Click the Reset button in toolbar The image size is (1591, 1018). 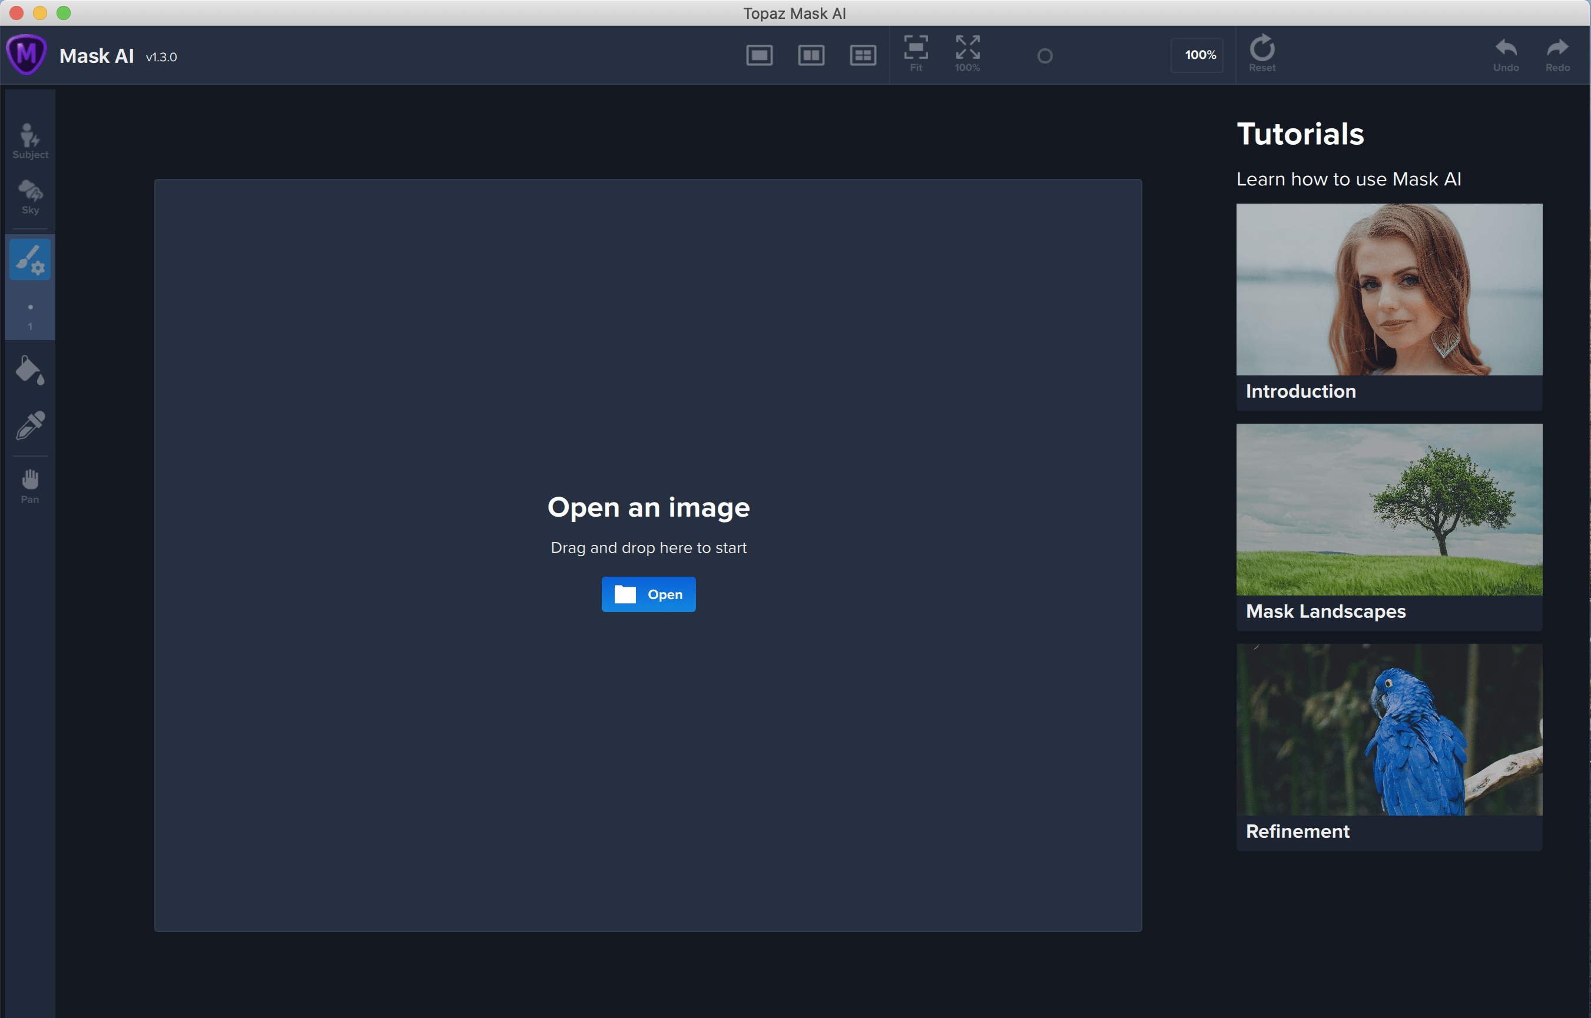point(1262,53)
